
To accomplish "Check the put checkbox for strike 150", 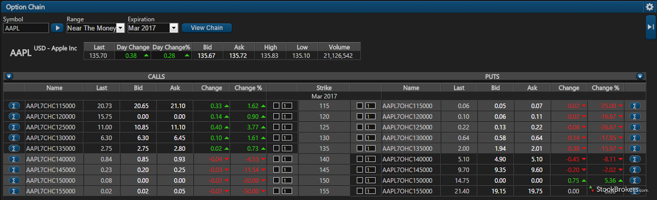I will pos(360,180).
